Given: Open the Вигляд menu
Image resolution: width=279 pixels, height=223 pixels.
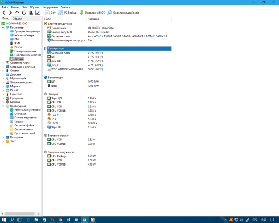Looking at the screenshot, I should click(15, 7).
